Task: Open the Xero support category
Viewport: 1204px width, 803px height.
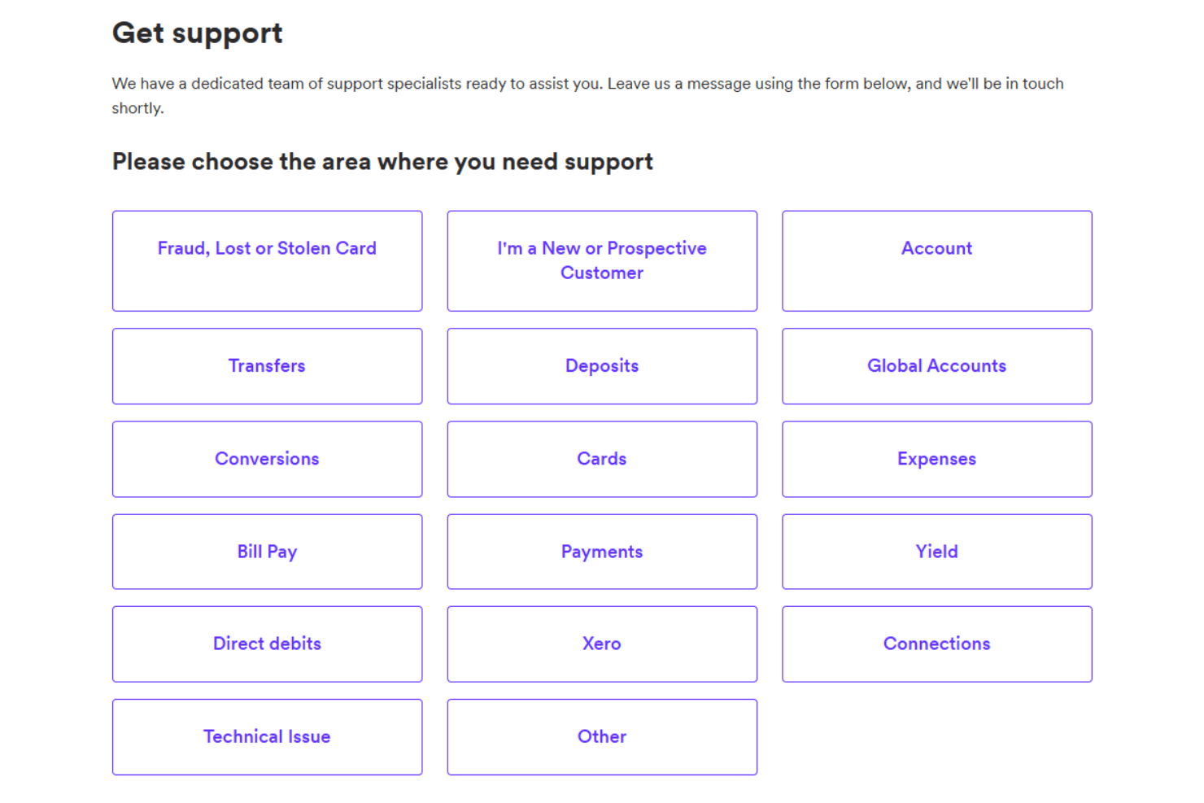Action: click(x=602, y=644)
